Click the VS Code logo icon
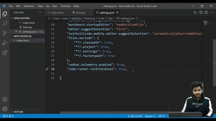The height and width of the screenshot is (121, 216). pos(4,6)
